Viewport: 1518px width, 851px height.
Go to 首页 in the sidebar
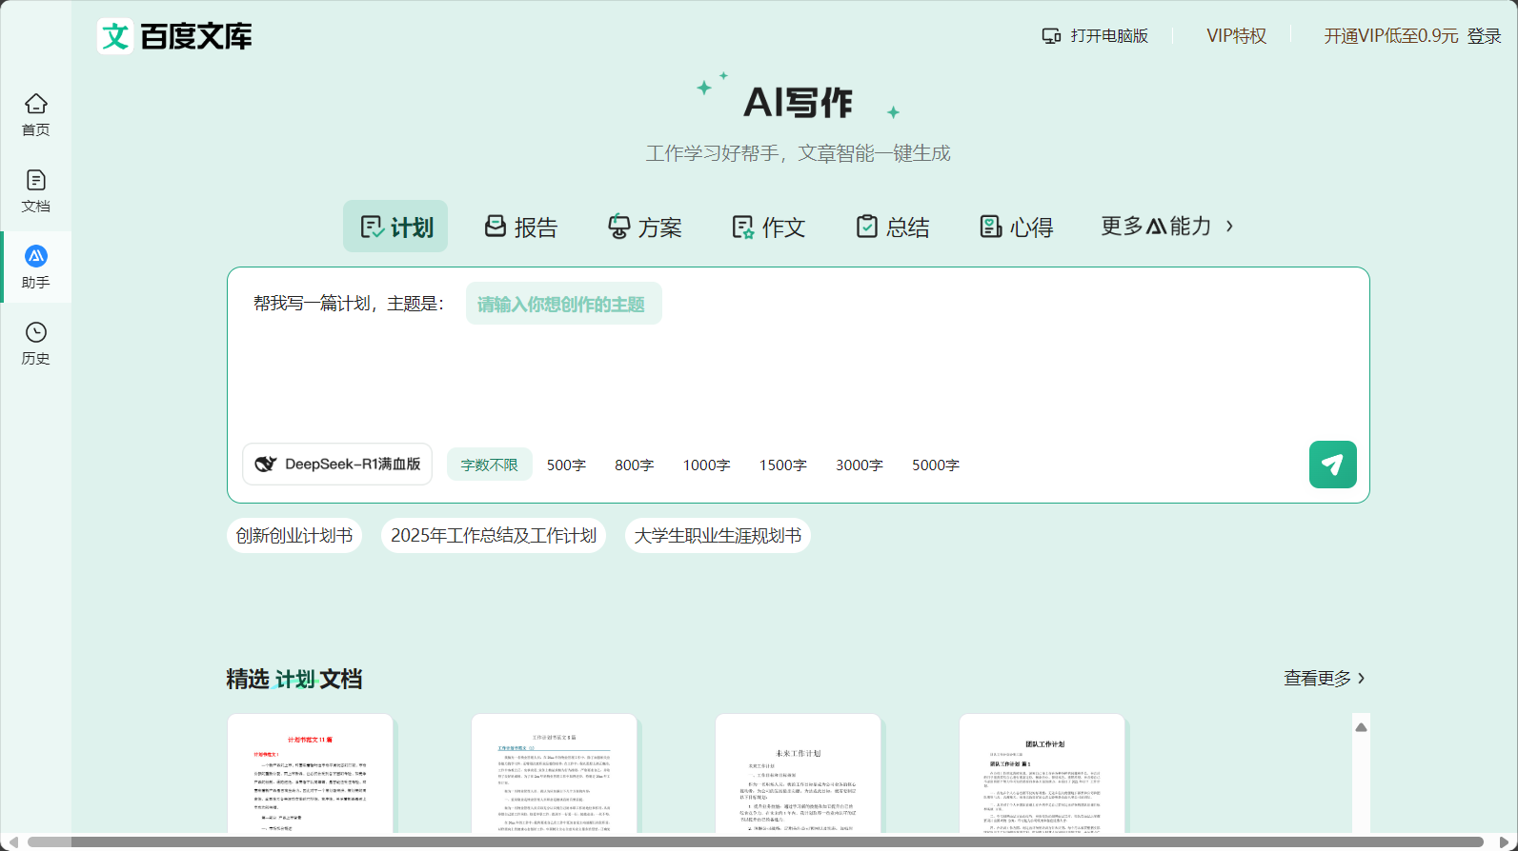35,115
